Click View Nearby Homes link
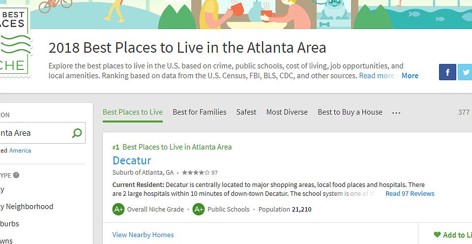This screenshot has height=244, width=472. pyautogui.click(x=143, y=235)
